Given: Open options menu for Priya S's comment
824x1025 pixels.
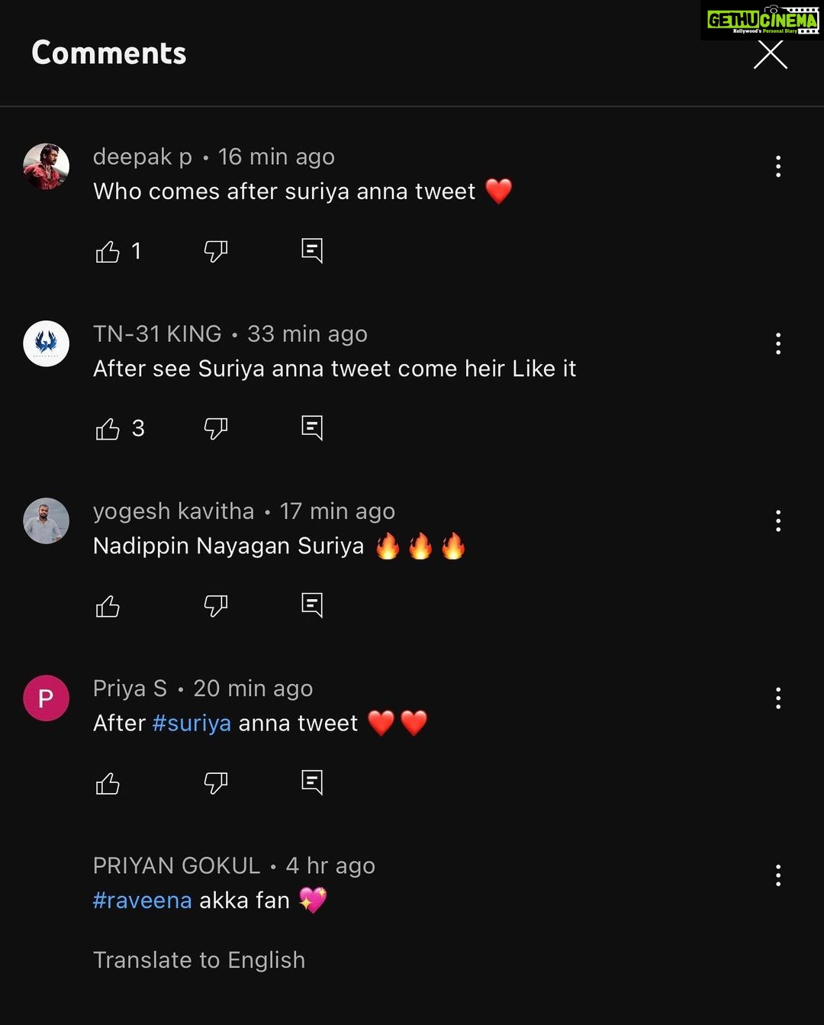Looking at the screenshot, I should tap(778, 698).
